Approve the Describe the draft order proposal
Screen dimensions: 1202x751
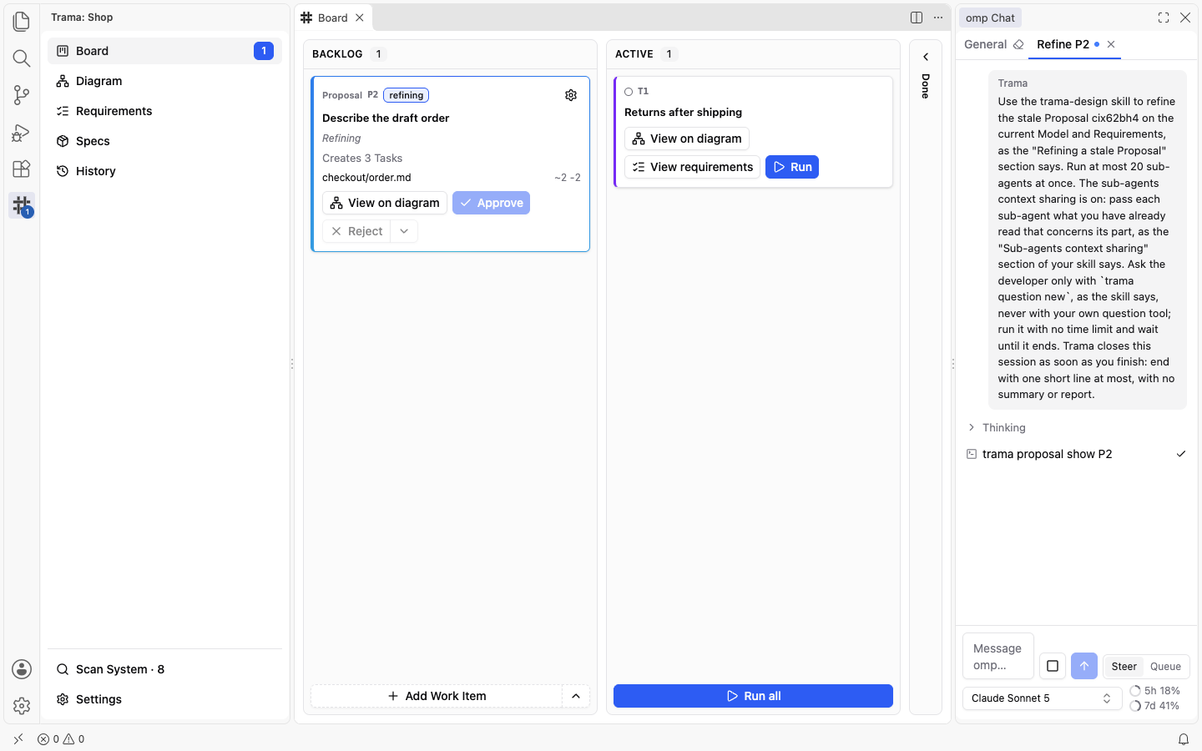[491, 203]
